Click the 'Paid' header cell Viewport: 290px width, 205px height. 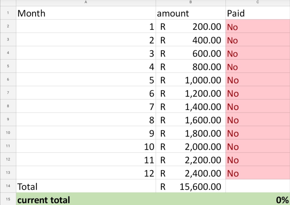(258, 13)
